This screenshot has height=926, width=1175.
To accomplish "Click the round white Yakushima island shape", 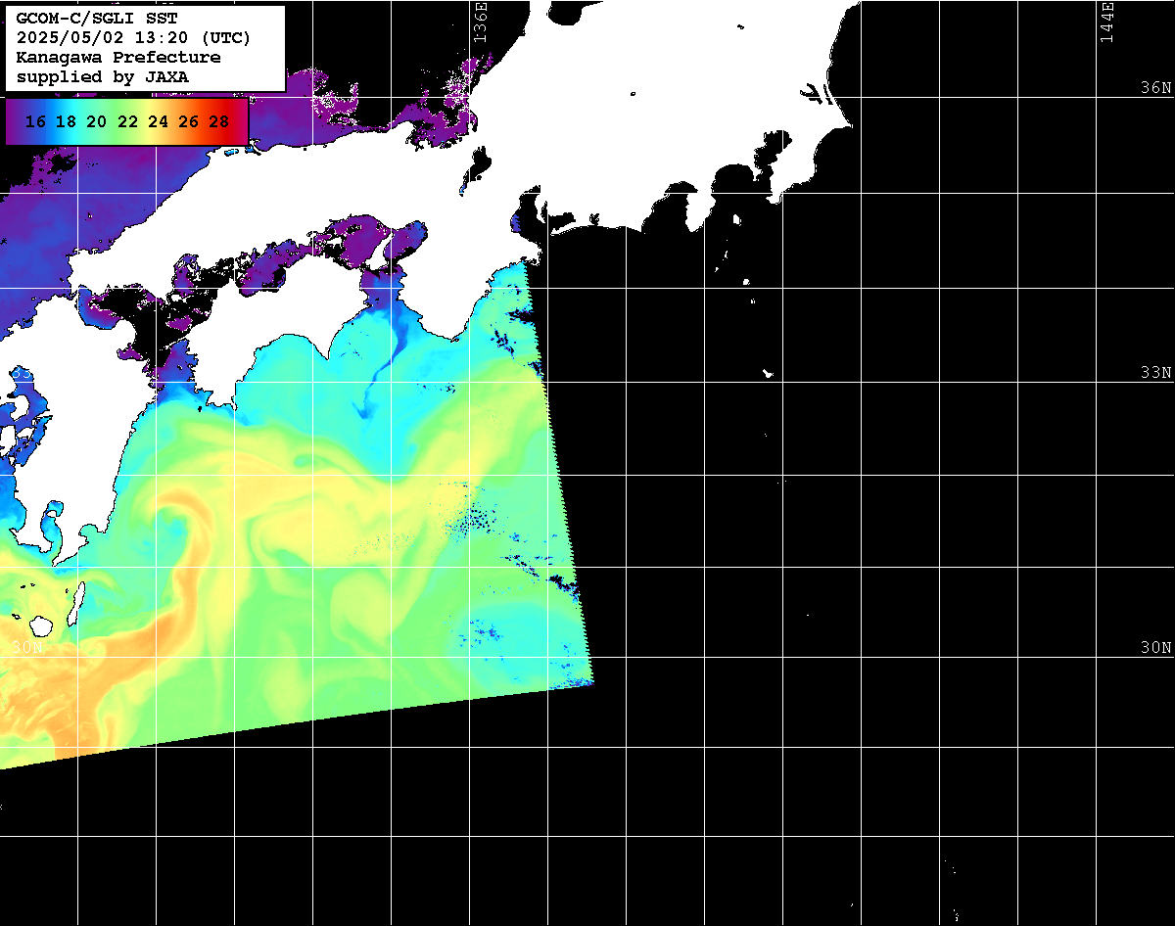I will (41, 625).
